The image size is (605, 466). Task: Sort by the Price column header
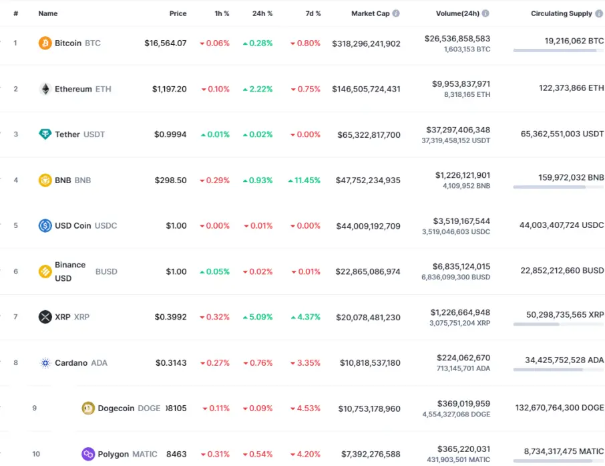coord(178,13)
